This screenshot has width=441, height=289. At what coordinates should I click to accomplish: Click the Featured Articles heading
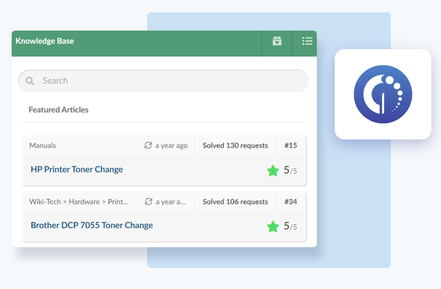[x=59, y=110]
